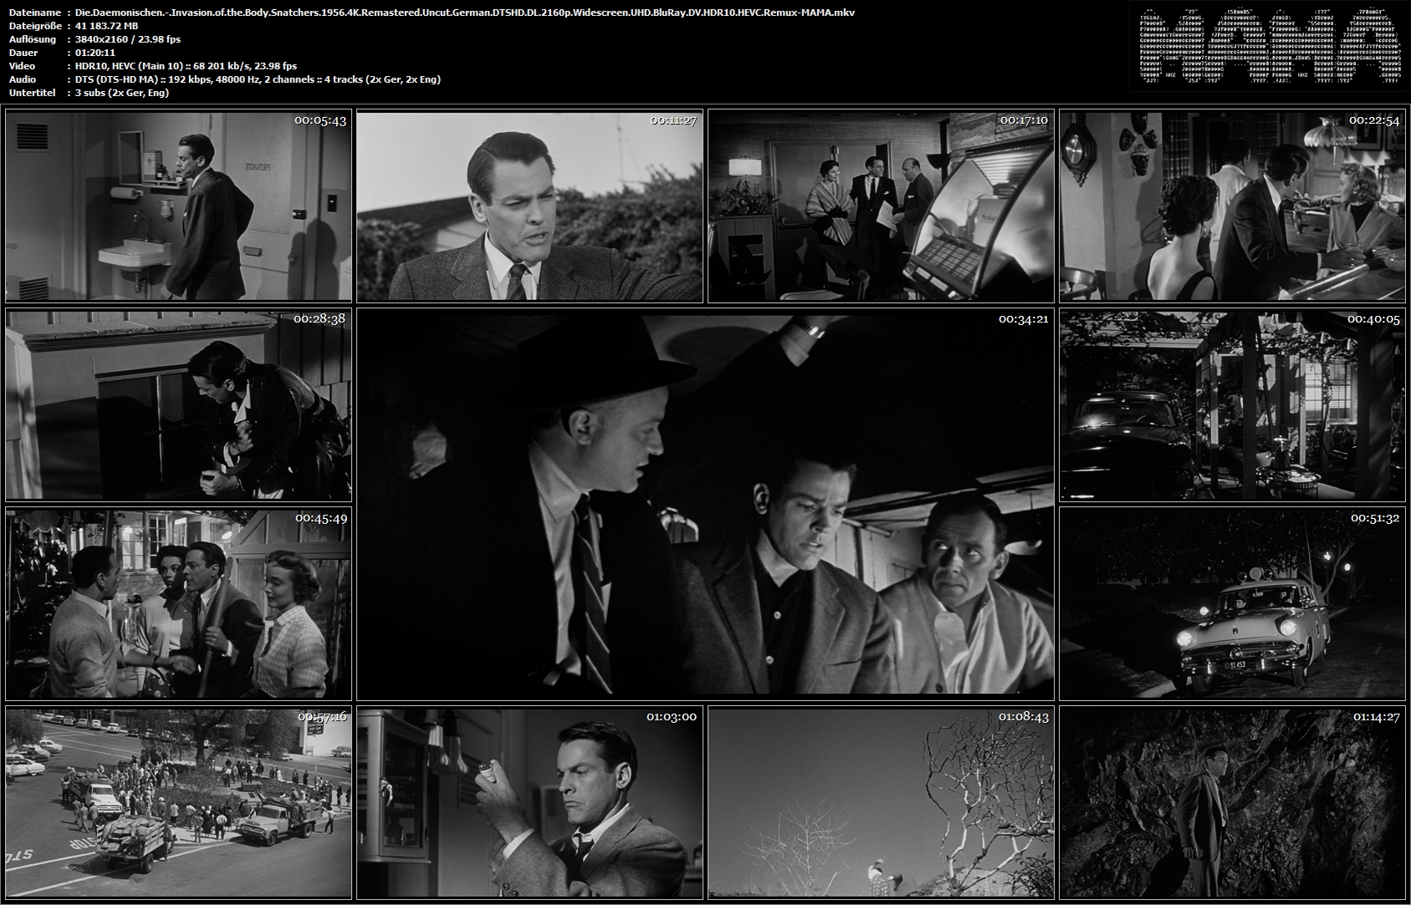Click the police car thumbnail at 00:51:32
This screenshot has width=1411, height=905.
click(1232, 604)
